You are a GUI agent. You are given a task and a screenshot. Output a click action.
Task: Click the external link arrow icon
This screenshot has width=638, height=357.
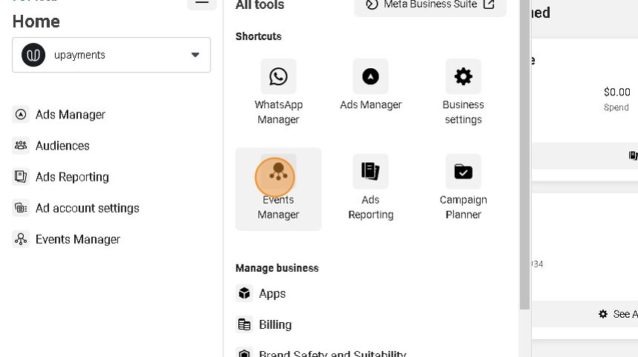point(489,4)
